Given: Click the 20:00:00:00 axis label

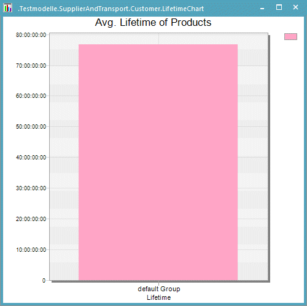Looking at the screenshot, I should pos(31,219).
